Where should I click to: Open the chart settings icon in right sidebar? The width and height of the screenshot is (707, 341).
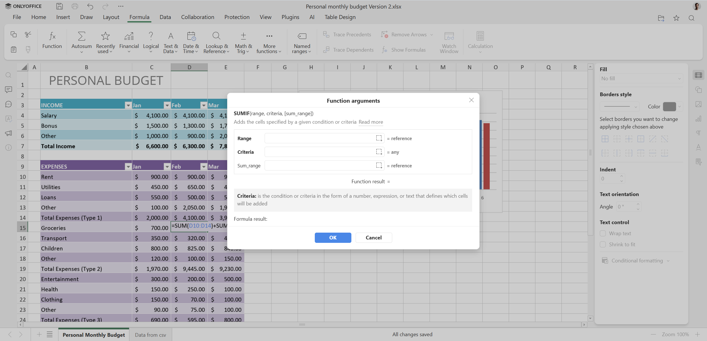(x=698, y=119)
